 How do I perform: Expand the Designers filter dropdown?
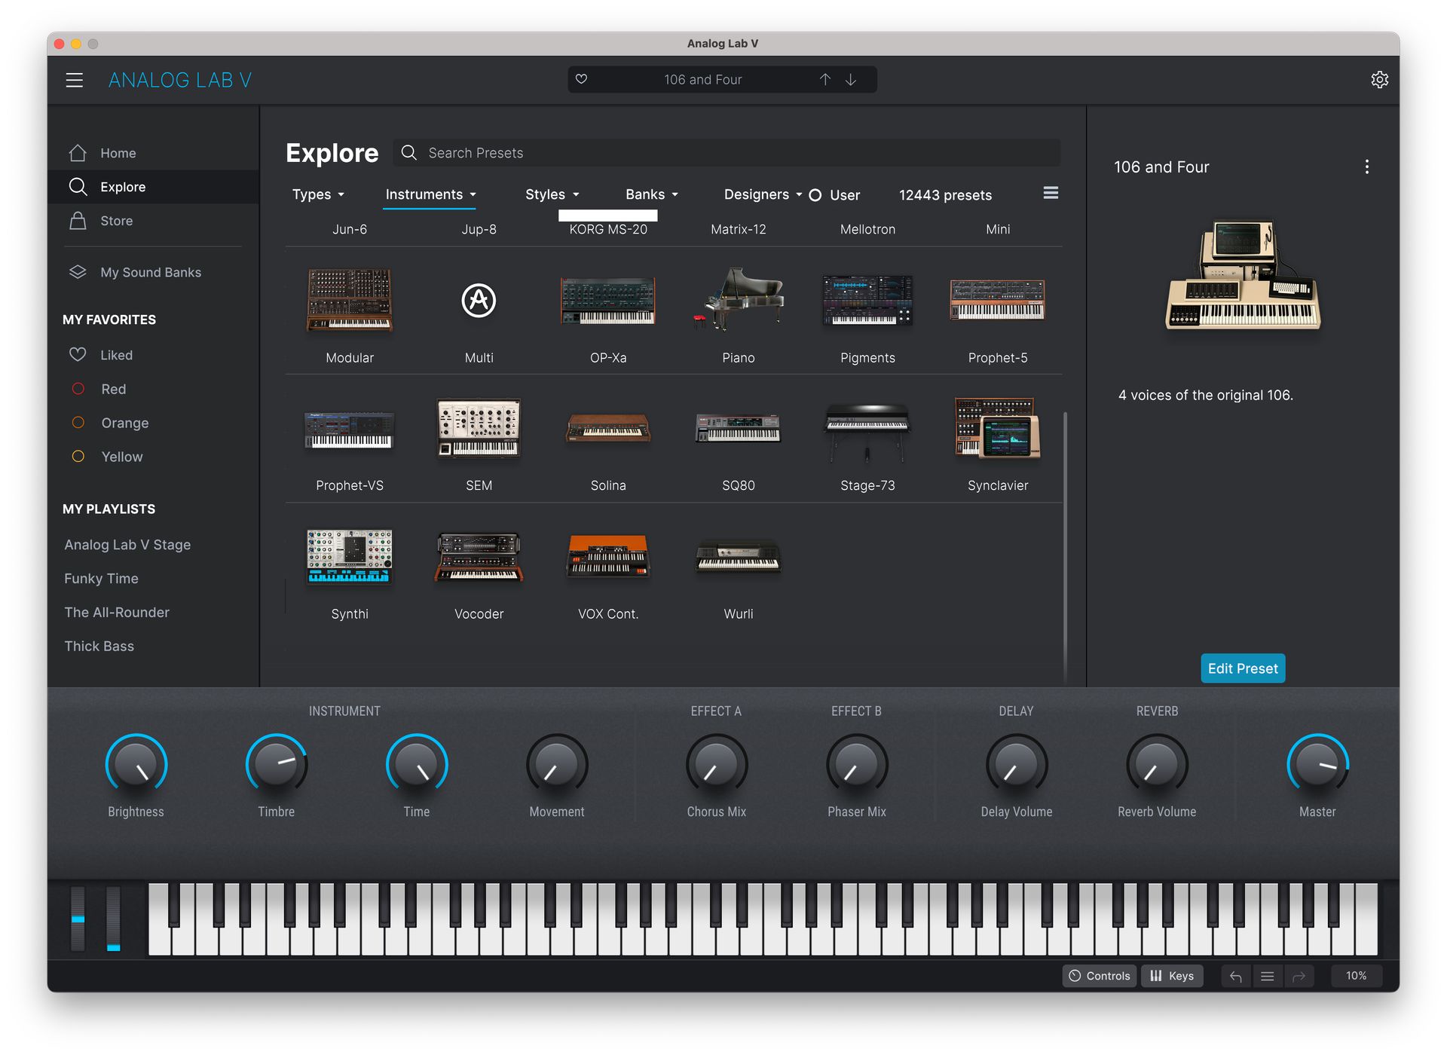[763, 194]
